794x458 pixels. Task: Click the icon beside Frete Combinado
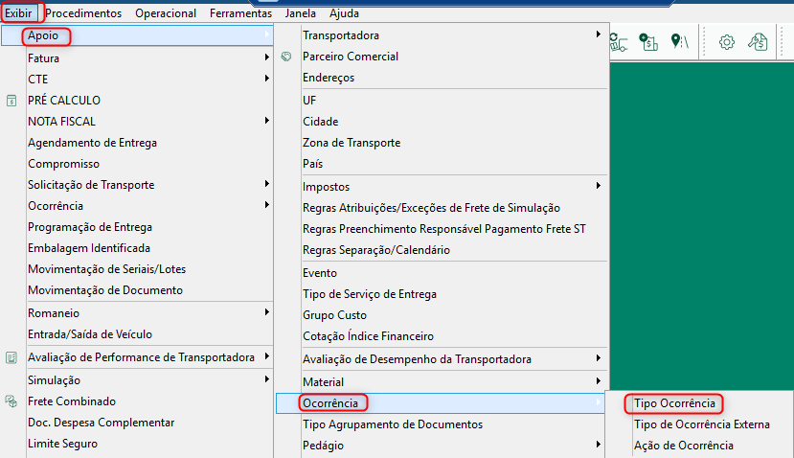coord(11,401)
